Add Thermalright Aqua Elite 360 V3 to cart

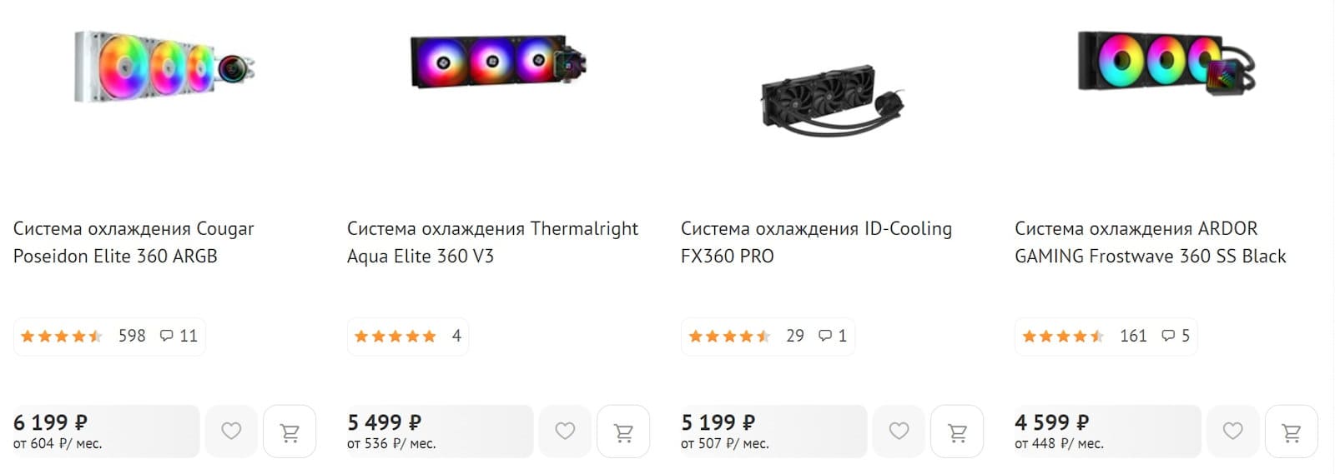pyautogui.click(x=623, y=432)
